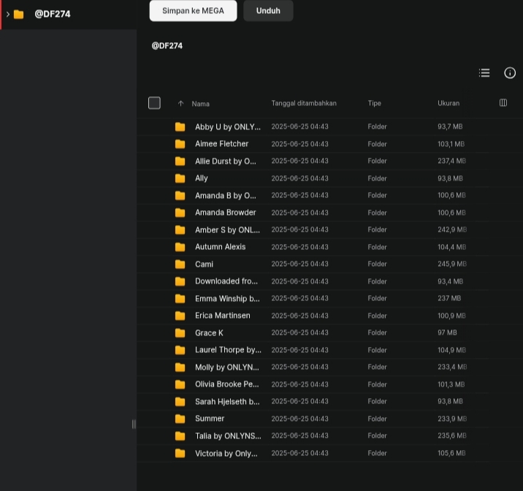The height and width of the screenshot is (491, 523).
Task: Sort by Tipe column header
Action: coord(374,103)
